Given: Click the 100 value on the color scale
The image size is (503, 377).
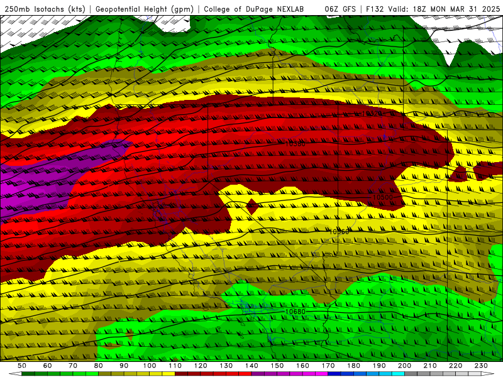Looking at the screenshot, I should pos(150,366).
